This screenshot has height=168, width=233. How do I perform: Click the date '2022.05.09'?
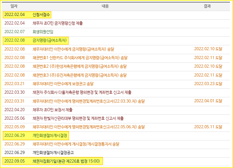coord(15,127)
